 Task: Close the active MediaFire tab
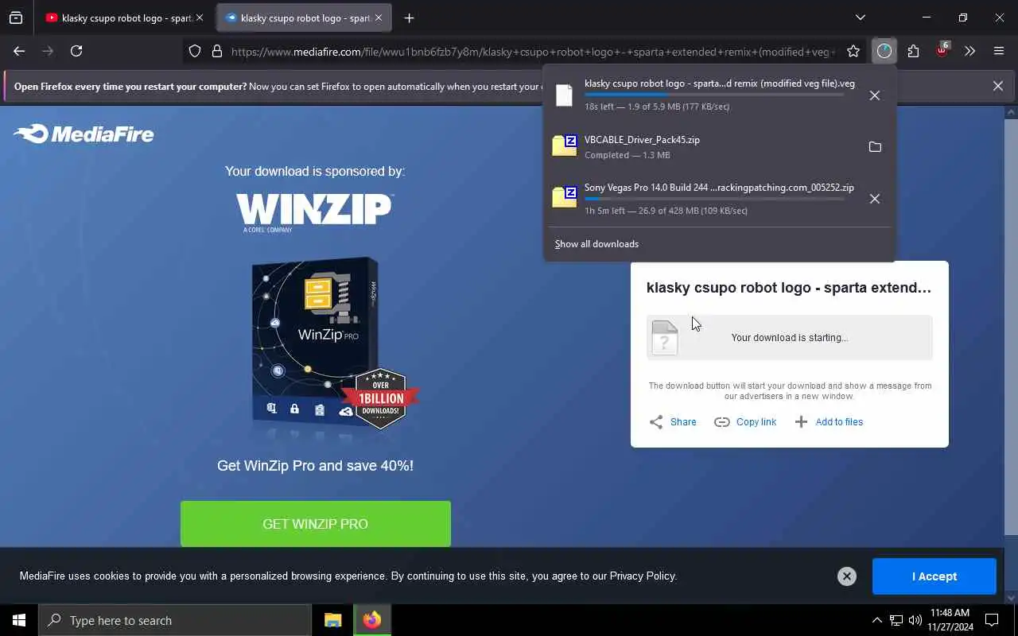click(379, 17)
